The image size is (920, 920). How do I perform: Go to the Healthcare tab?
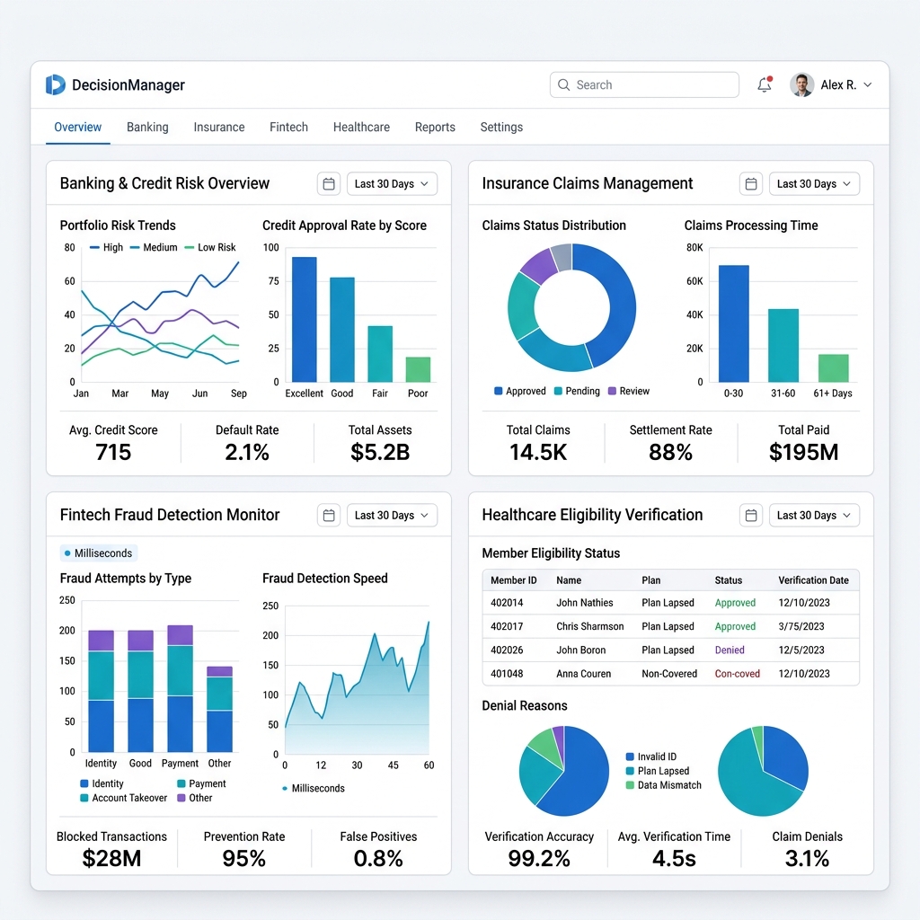click(x=361, y=128)
